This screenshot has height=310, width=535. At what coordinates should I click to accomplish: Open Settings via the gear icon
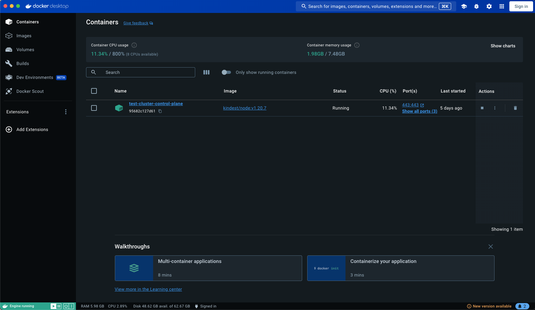tap(489, 6)
